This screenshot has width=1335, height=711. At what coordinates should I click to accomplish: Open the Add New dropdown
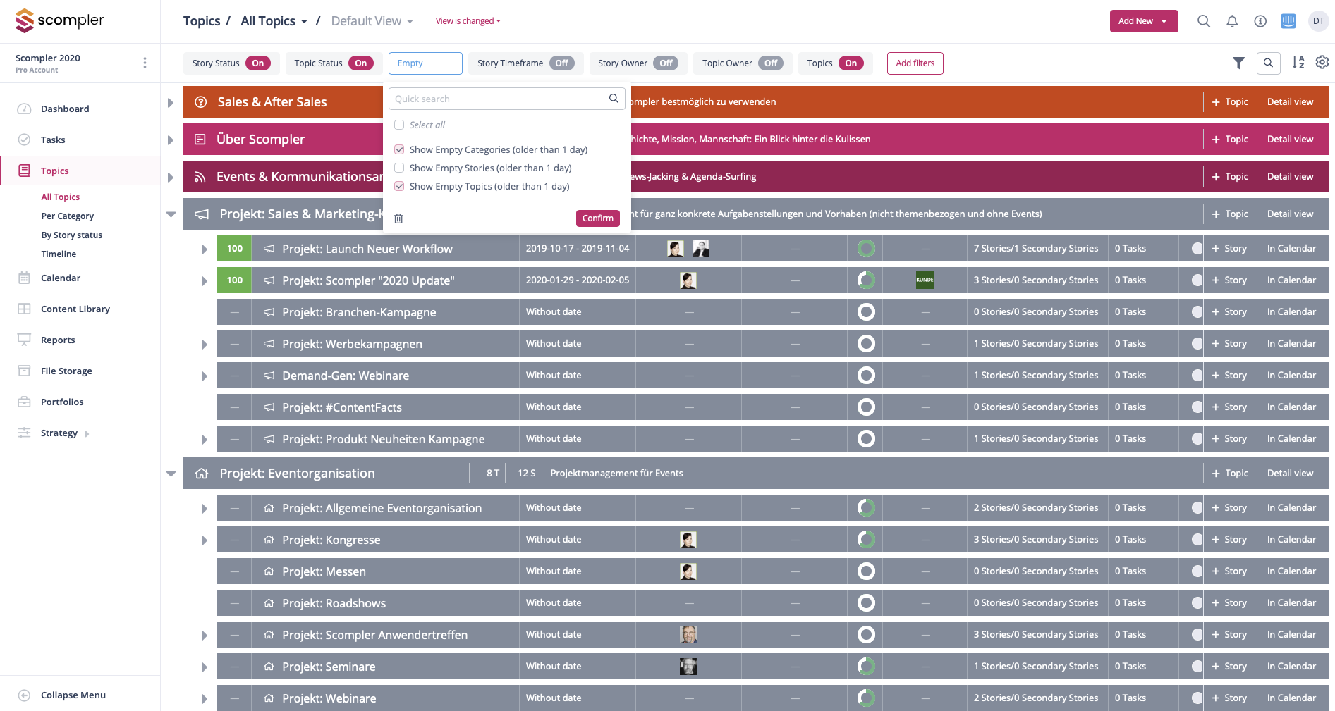[x=1143, y=21]
